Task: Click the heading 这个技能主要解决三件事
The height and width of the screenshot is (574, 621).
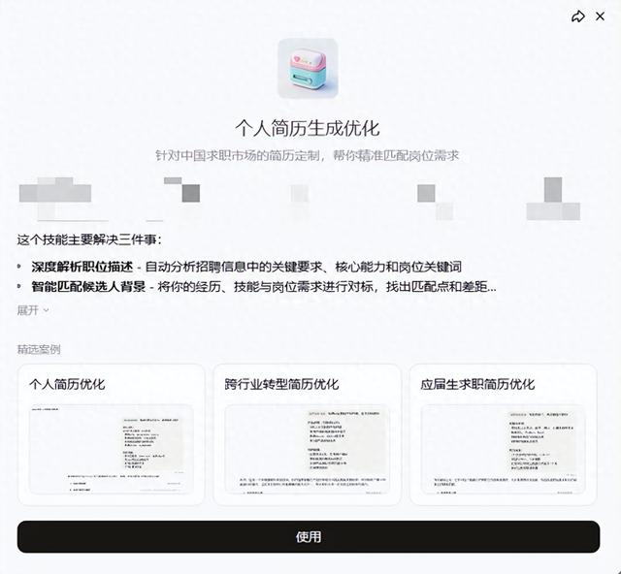Action: [x=89, y=239]
